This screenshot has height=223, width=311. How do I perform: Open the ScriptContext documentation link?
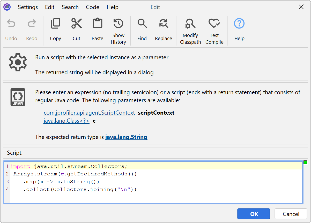click(x=89, y=113)
